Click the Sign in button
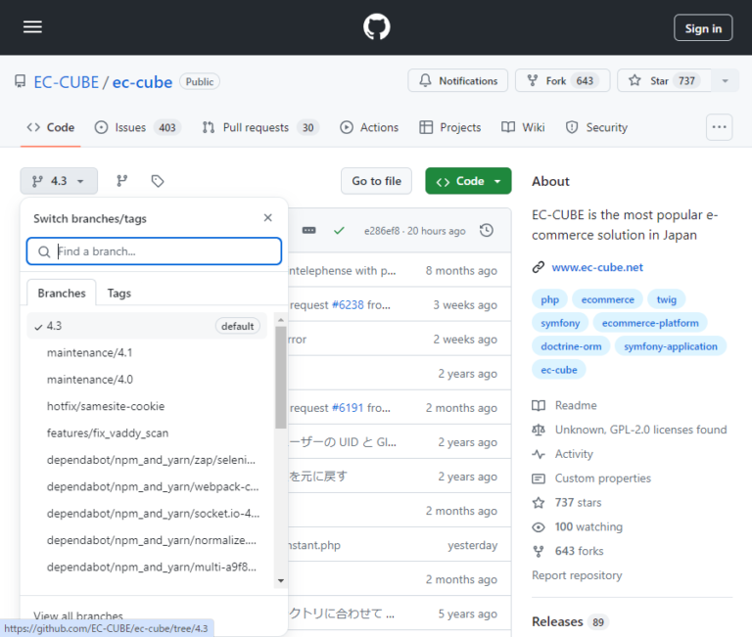 703,28
